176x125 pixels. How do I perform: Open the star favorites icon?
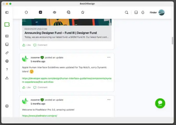[83, 12]
